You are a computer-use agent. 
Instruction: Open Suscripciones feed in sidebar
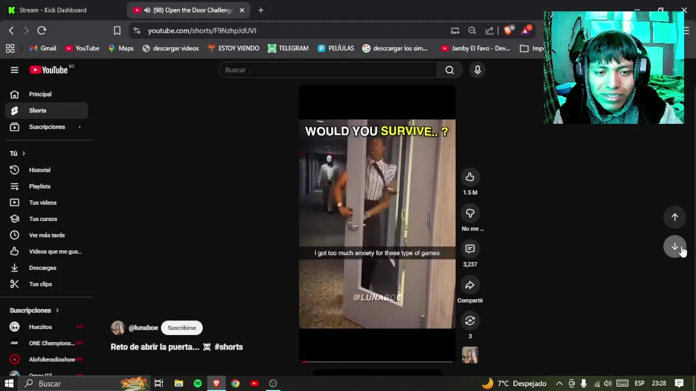pyautogui.click(x=47, y=127)
